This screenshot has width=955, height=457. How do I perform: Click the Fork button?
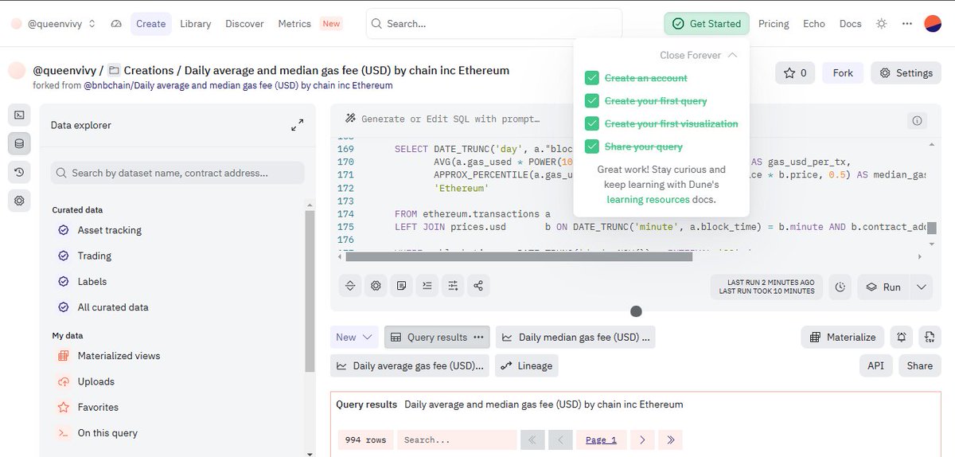tap(843, 73)
